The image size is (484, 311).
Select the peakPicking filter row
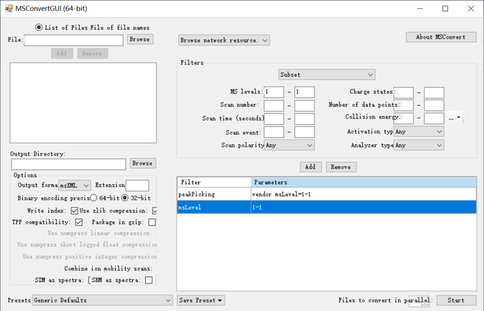point(326,194)
